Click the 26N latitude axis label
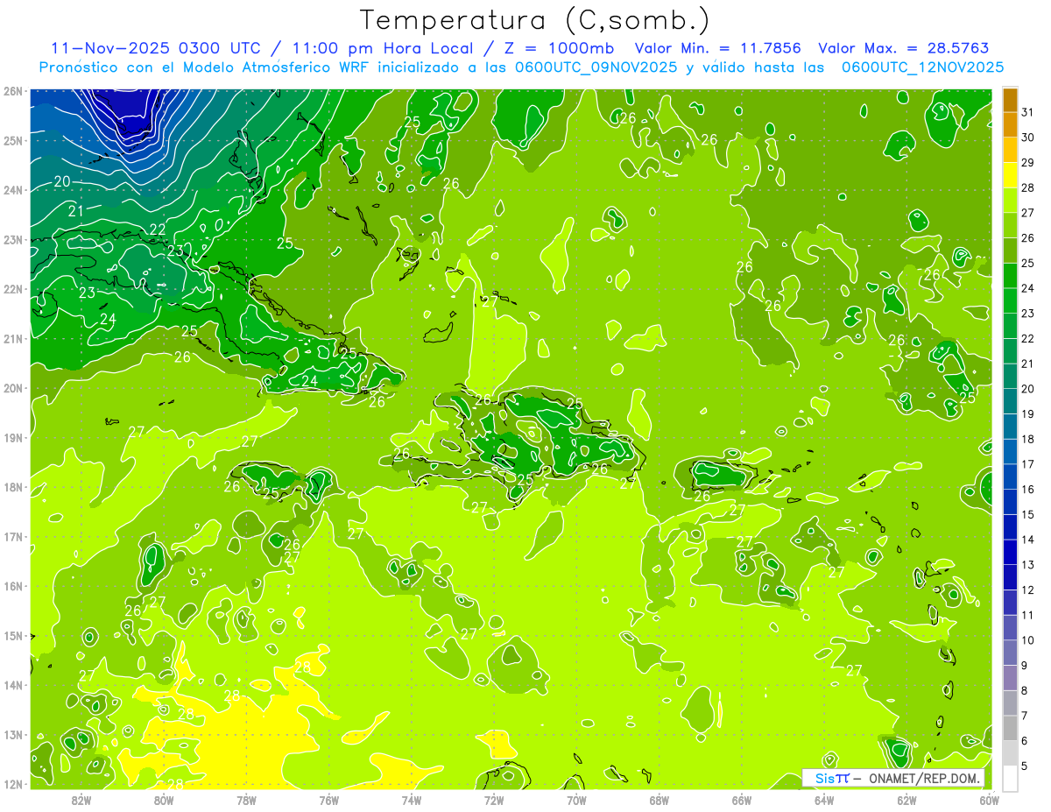This screenshot has width=1051, height=812. 13,91
